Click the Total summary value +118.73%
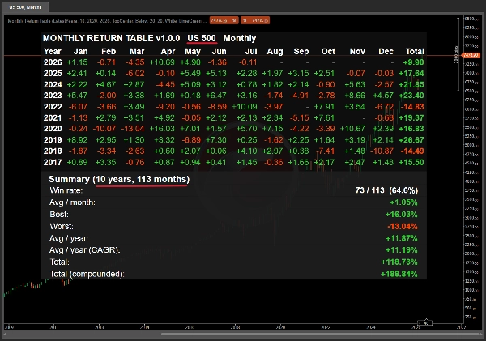Viewport: 486px width, 341px height. (399, 262)
